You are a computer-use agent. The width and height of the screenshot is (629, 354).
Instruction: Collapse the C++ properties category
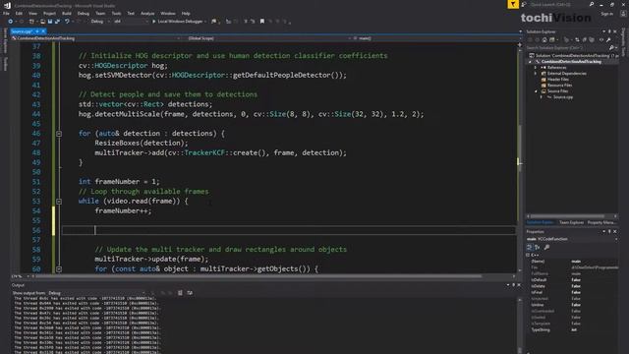click(528, 255)
